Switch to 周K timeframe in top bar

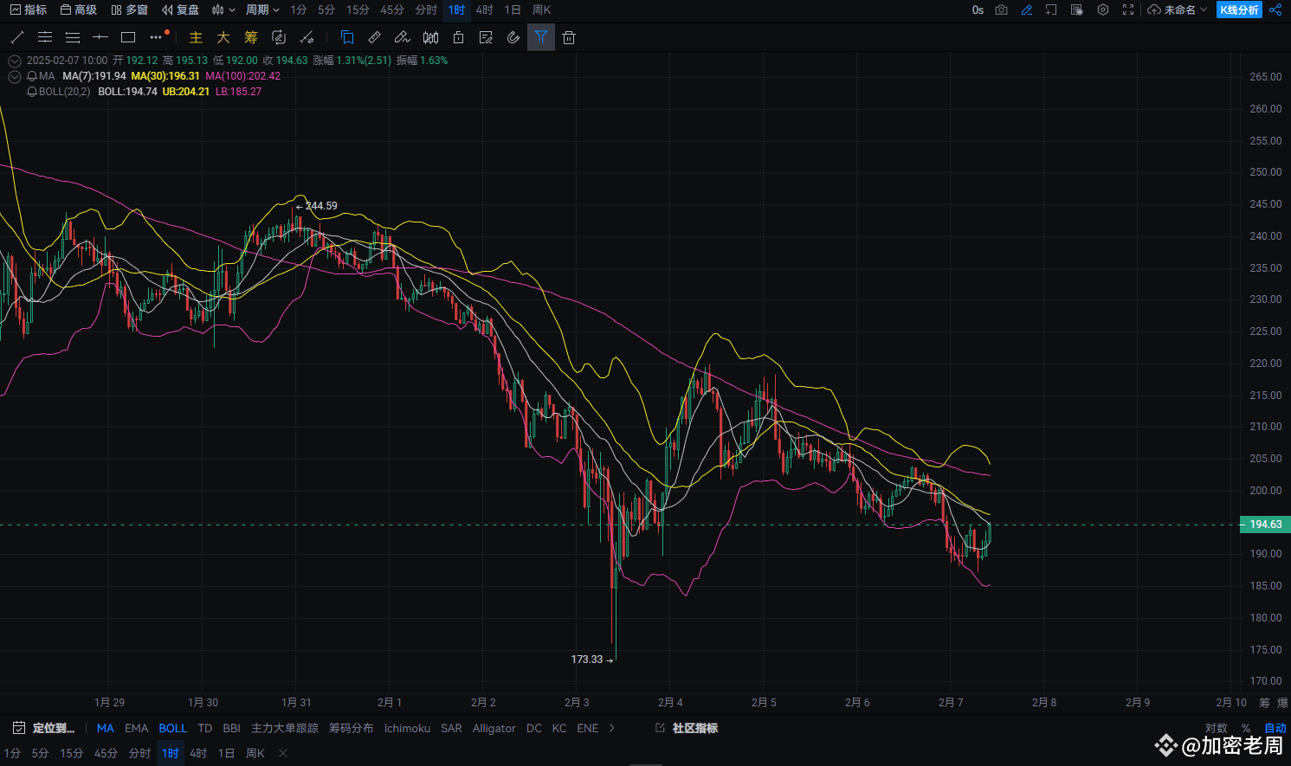click(x=542, y=10)
